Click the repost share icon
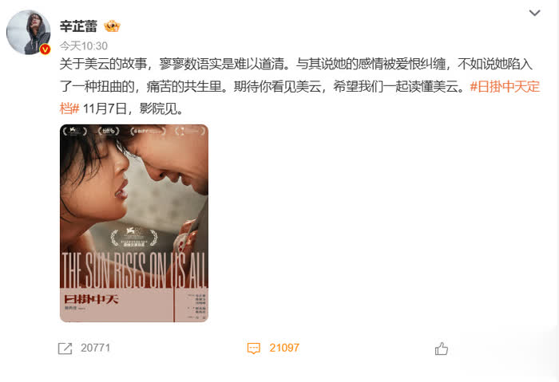The image size is (559, 382). (65, 349)
